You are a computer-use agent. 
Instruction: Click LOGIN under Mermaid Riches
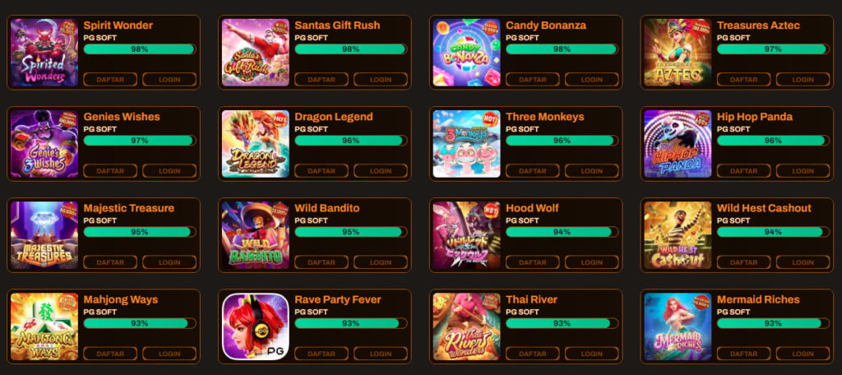click(803, 354)
